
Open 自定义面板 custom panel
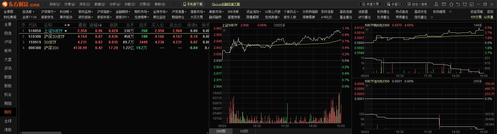(417, 4)
